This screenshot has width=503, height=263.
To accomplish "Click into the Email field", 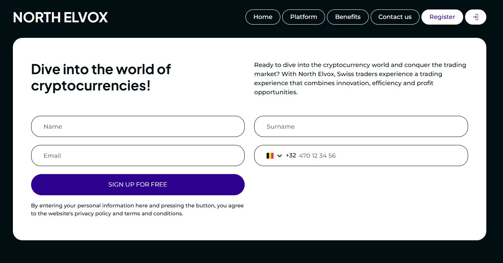I will click(x=138, y=156).
